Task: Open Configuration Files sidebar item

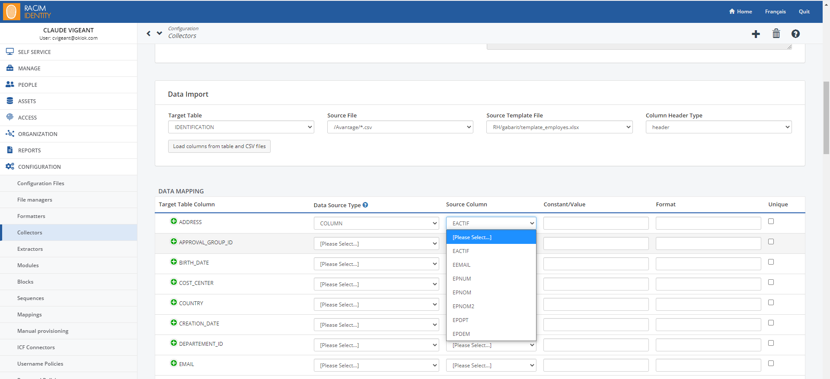Action: tap(69, 183)
